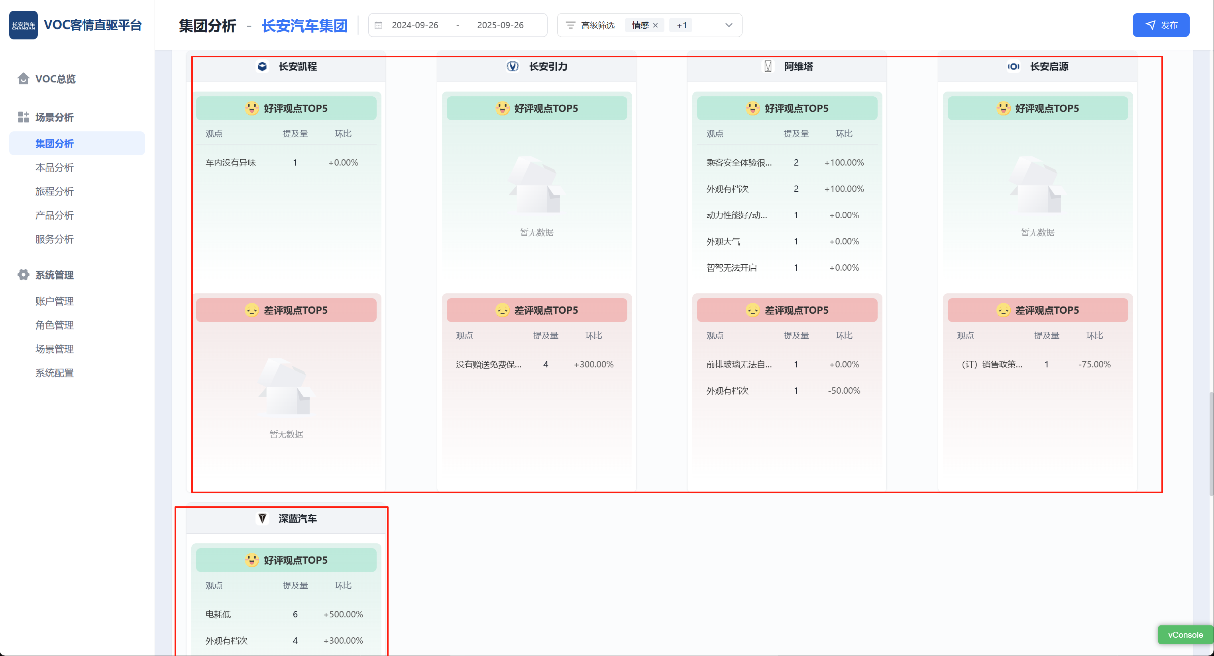This screenshot has height=656, width=1214.
Task: Click the Changan logo icon
Action: point(23,25)
